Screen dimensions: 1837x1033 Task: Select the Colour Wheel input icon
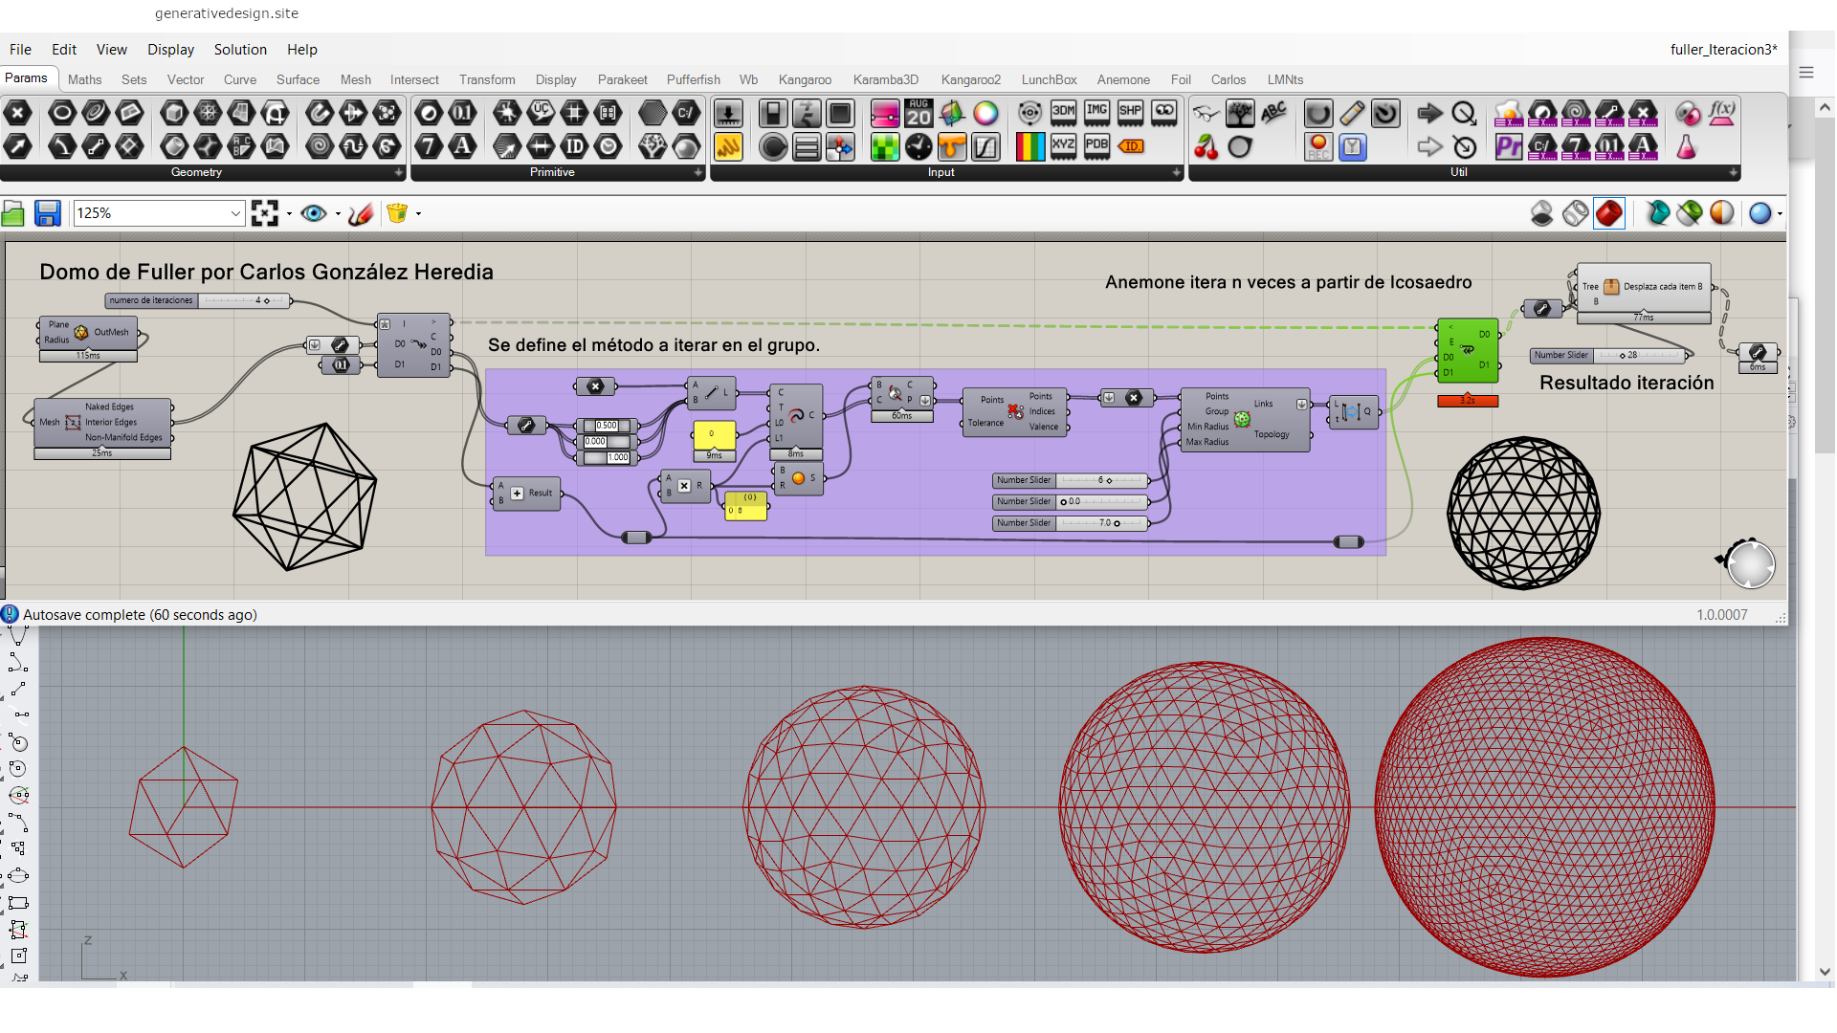985,114
